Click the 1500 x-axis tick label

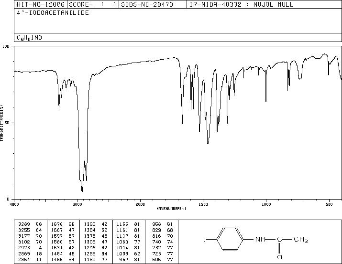click(x=203, y=204)
